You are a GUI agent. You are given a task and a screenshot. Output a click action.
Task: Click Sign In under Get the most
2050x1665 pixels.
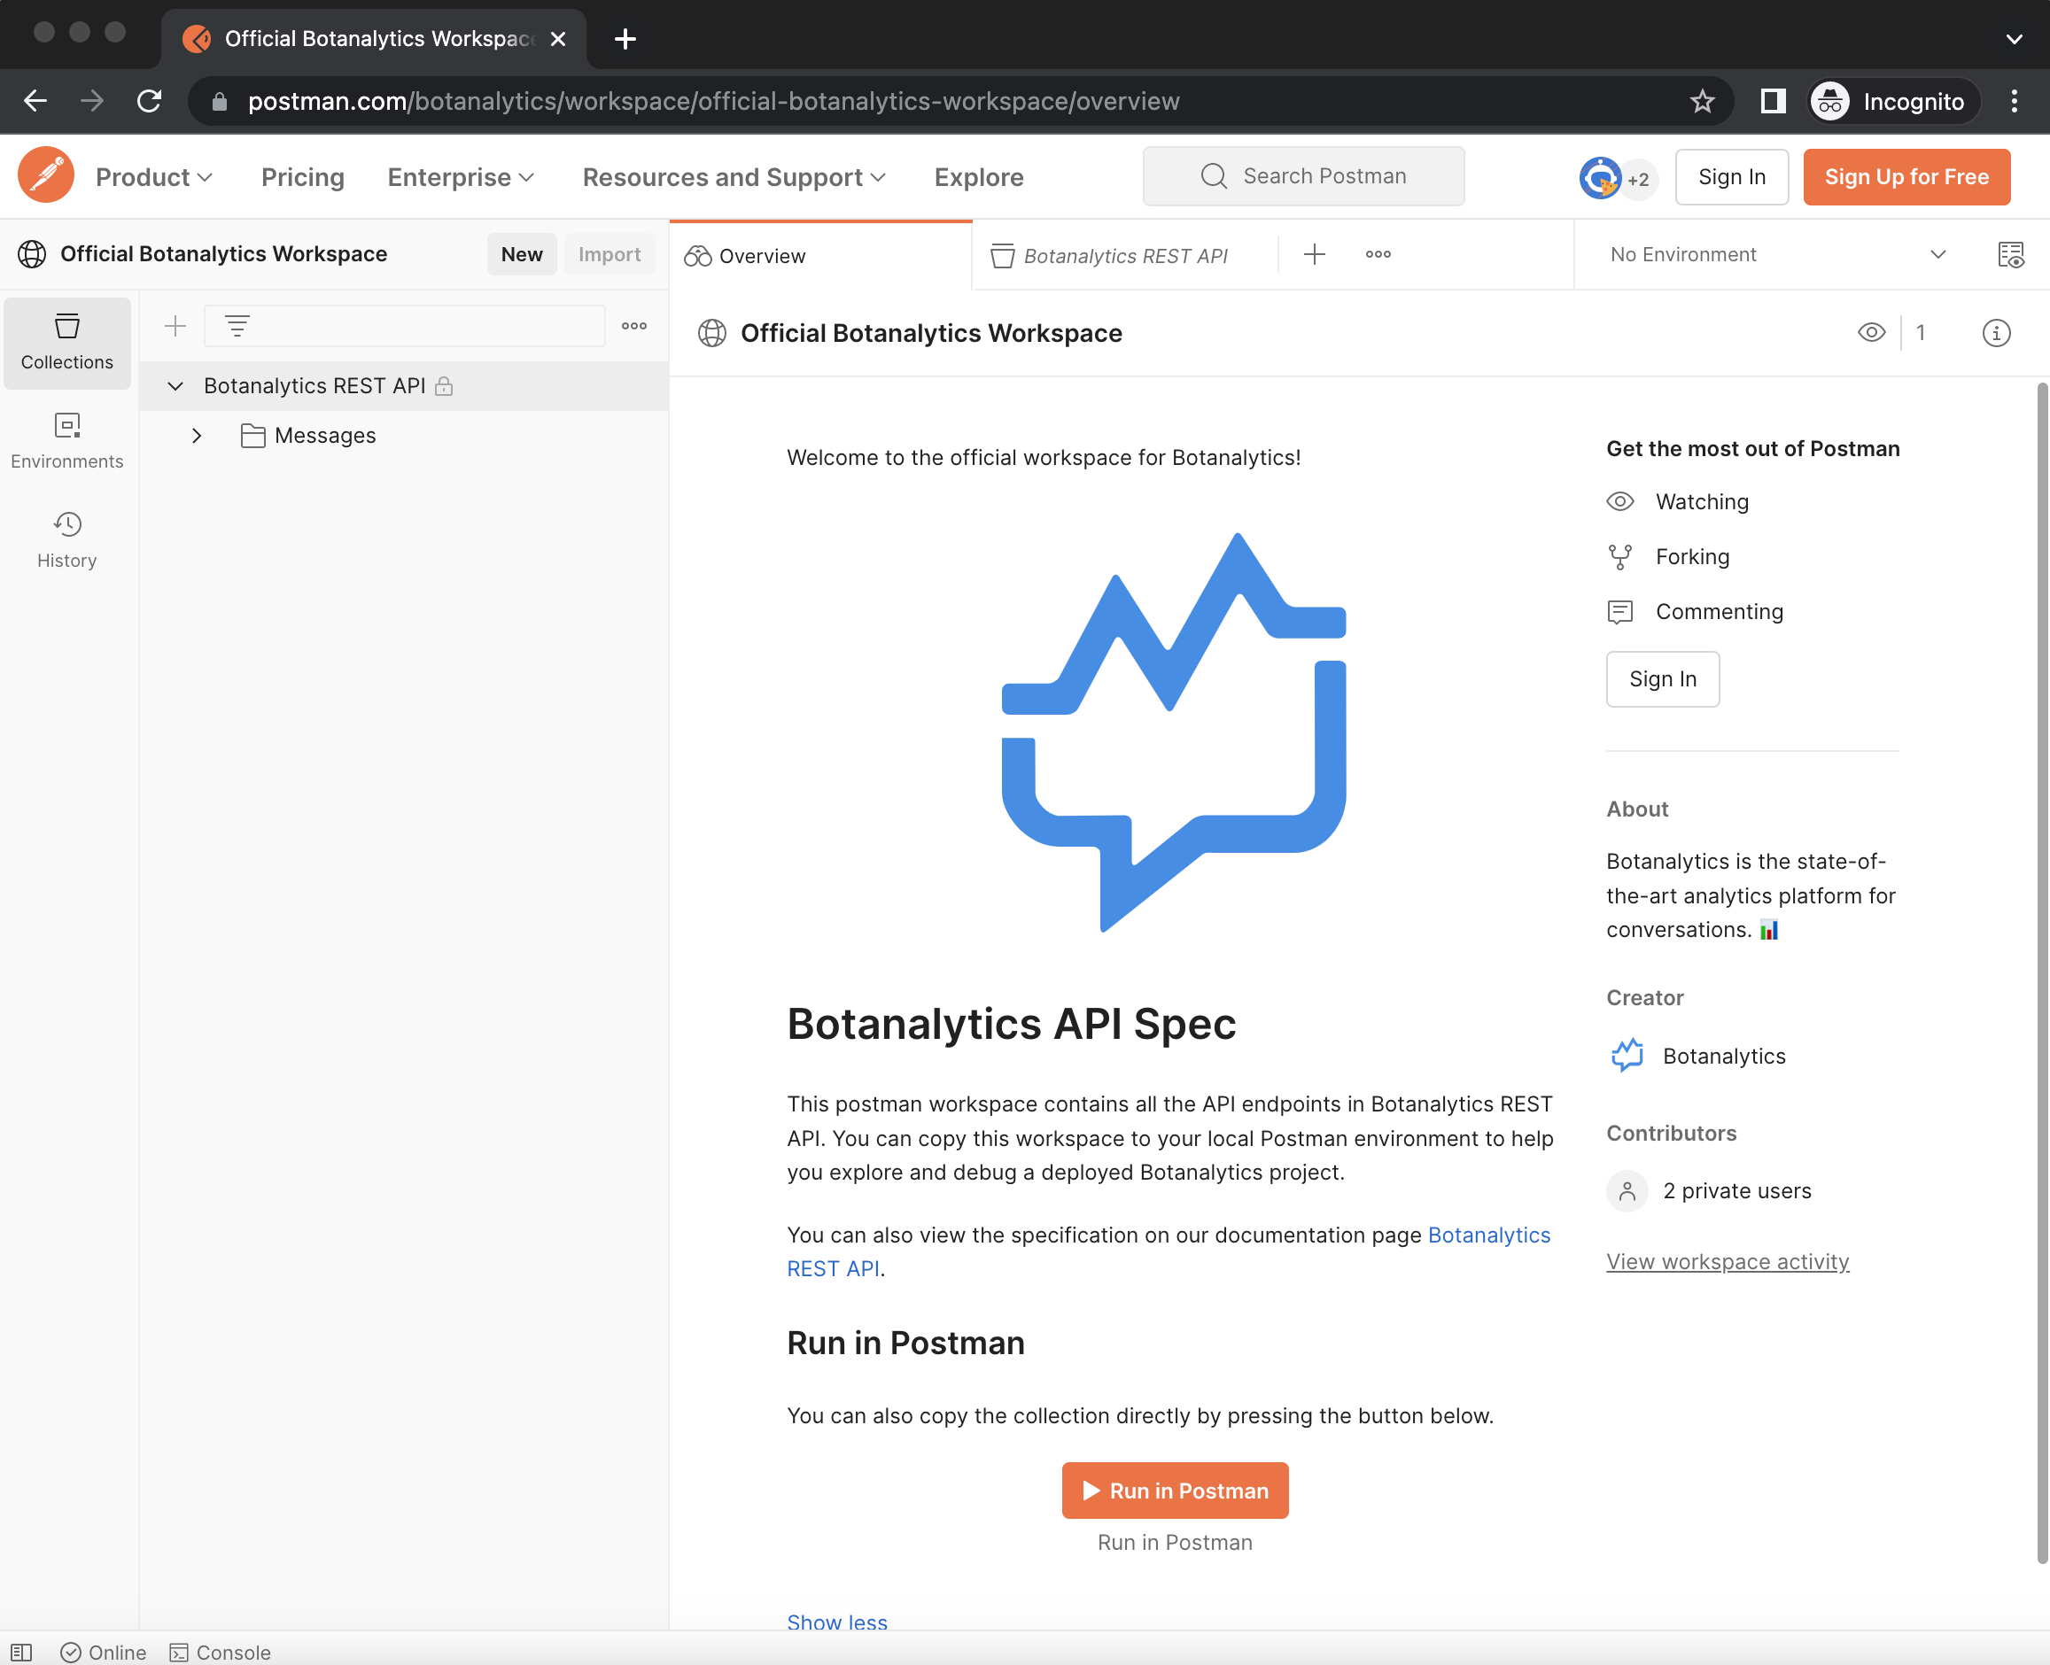point(1663,679)
